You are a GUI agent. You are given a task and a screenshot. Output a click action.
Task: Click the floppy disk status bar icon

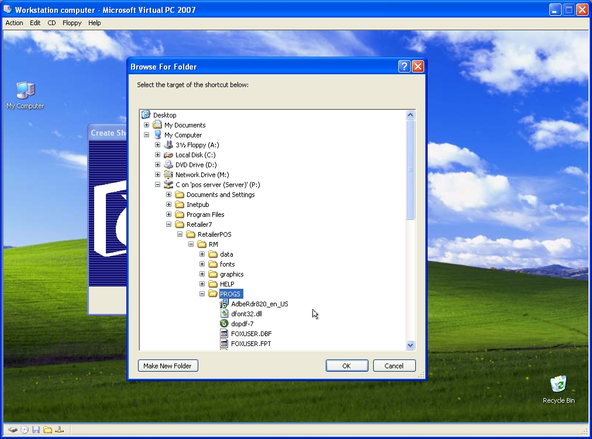click(x=36, y=430)
